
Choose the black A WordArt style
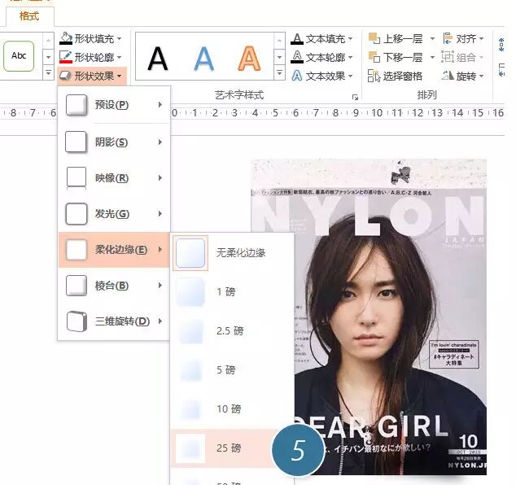158,59
